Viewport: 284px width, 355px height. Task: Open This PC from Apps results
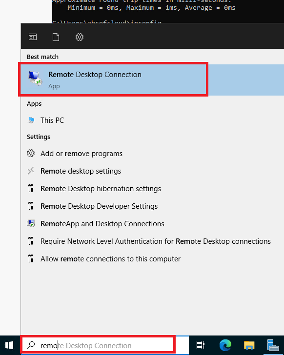[x=152, y=120]
